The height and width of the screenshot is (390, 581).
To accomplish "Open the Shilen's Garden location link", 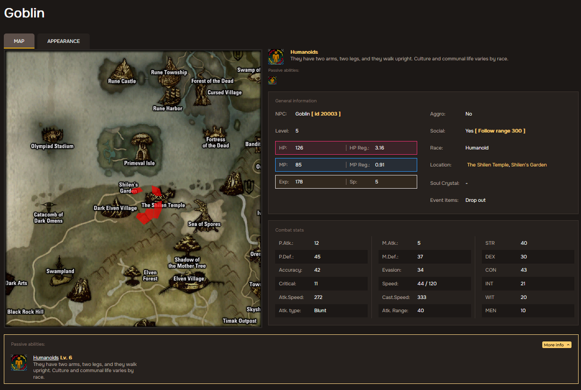I will [529, 165].
